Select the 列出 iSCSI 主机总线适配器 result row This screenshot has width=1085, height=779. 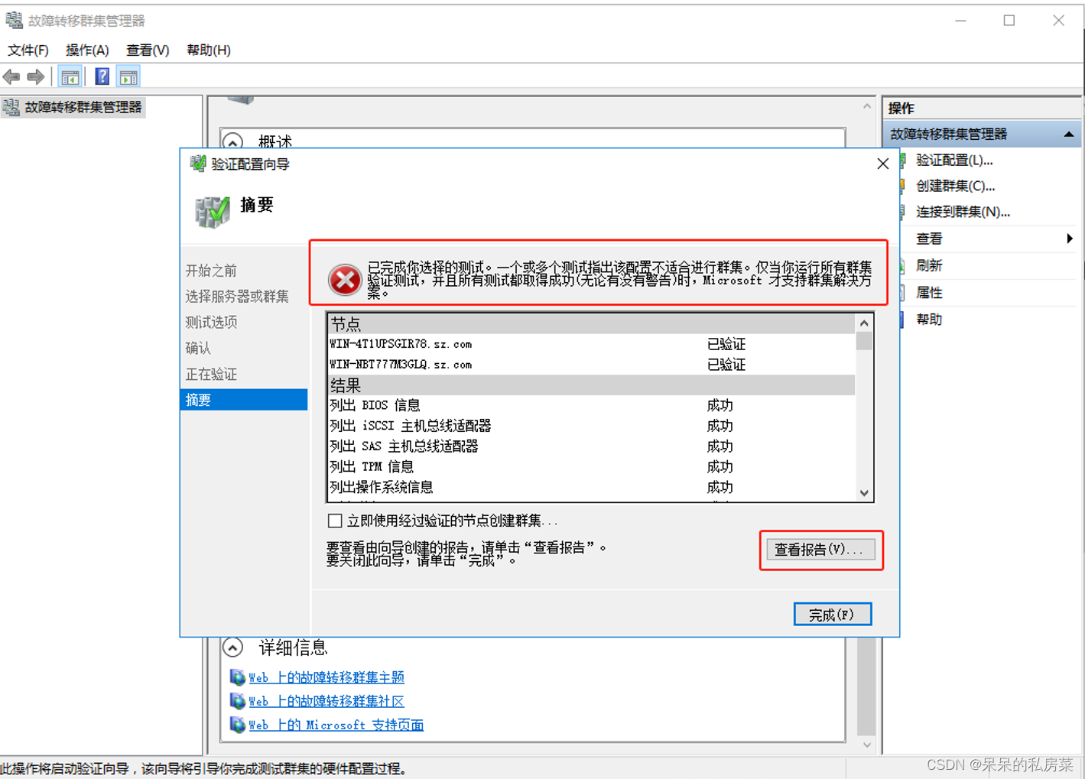(591, 426)
